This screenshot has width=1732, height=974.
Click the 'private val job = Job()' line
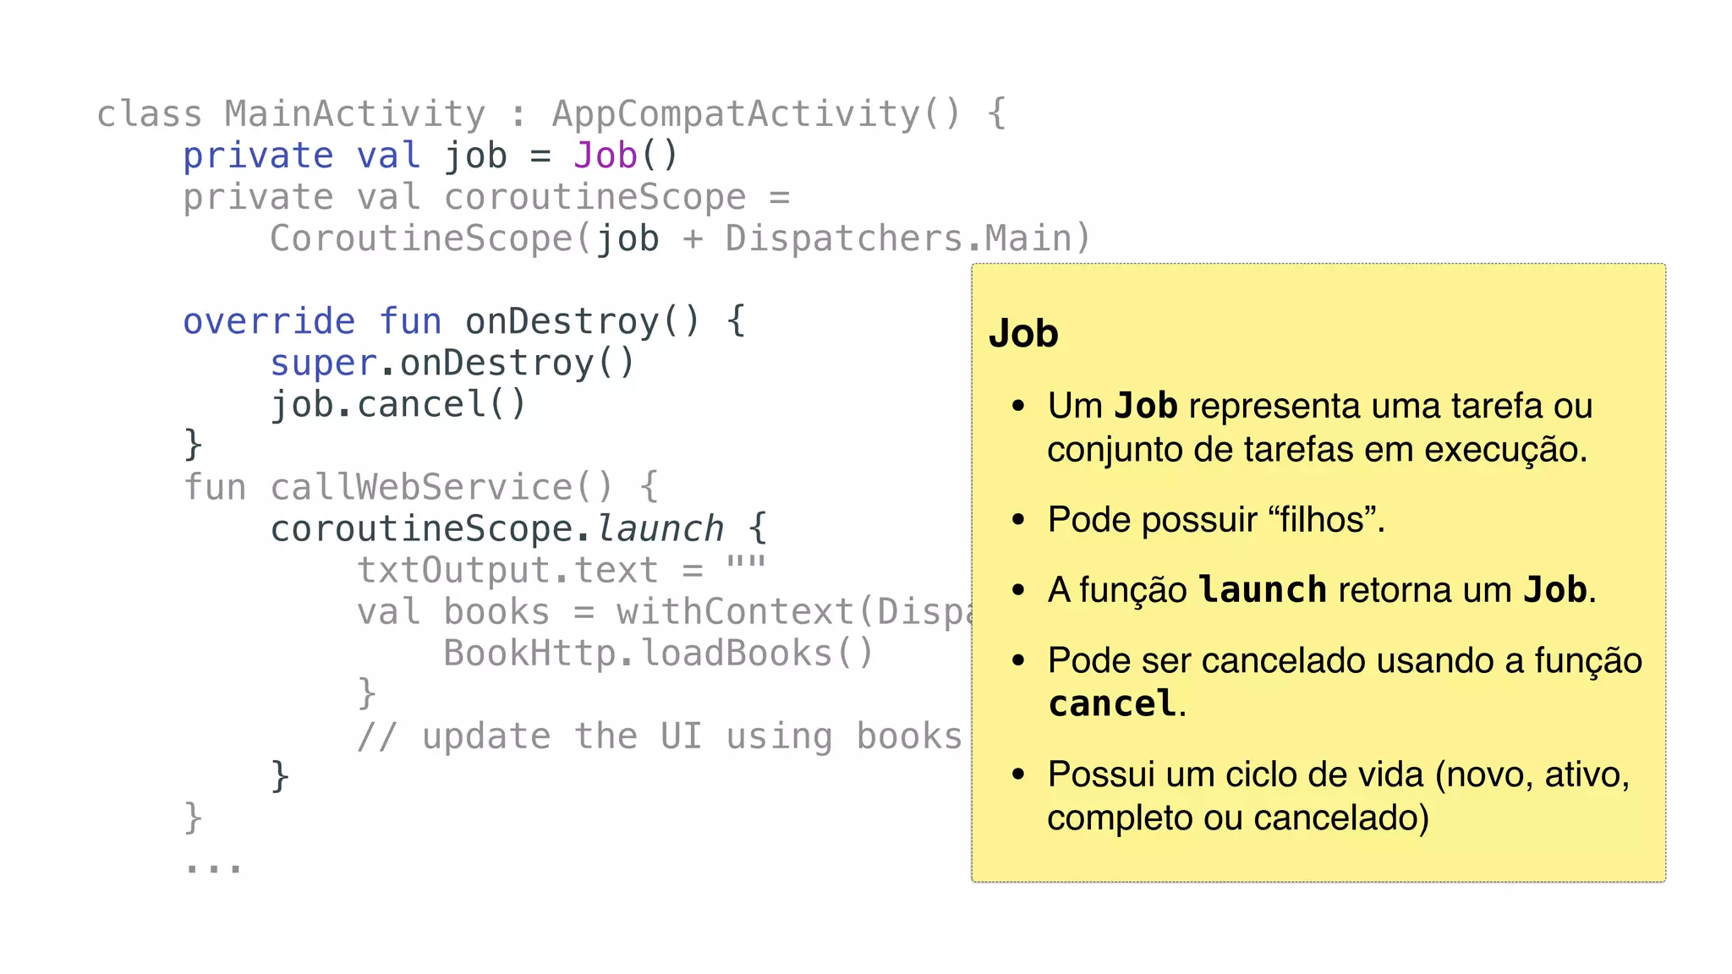[430, 156]
